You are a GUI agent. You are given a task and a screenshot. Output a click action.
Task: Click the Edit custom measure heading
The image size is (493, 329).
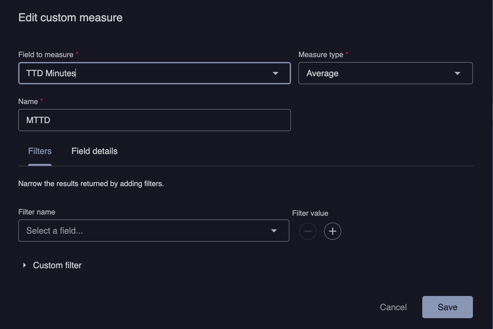coord(70,18)
